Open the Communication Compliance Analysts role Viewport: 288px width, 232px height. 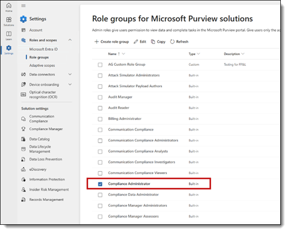click(x=138, y=151)
